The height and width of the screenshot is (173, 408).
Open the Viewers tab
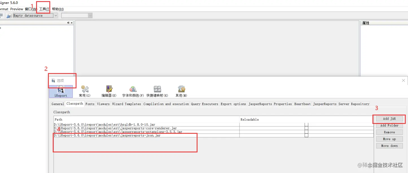(x=103, y=104)
